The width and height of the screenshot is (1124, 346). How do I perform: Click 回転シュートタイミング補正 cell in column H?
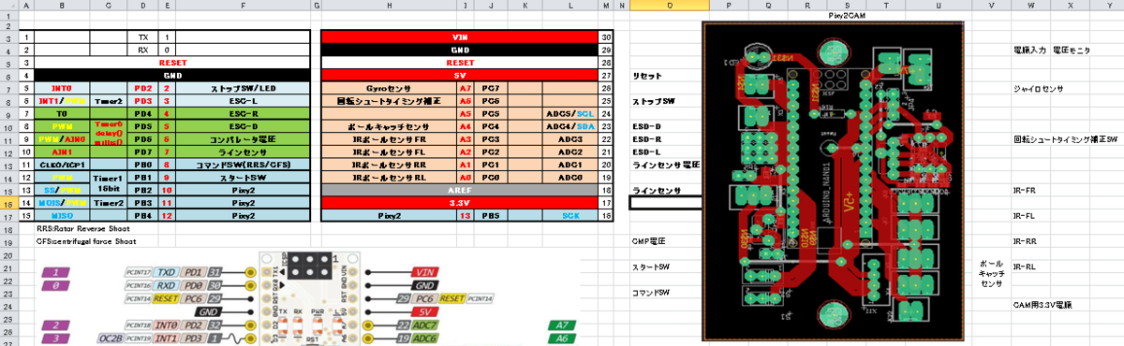(x=389, y=100)
